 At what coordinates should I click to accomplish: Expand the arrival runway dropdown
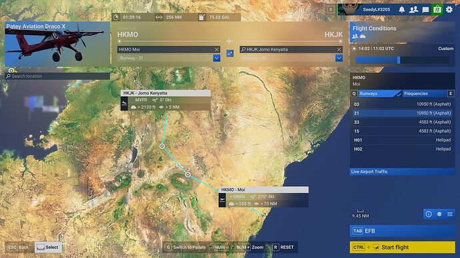pyautogui.click(x=339, y=59)
